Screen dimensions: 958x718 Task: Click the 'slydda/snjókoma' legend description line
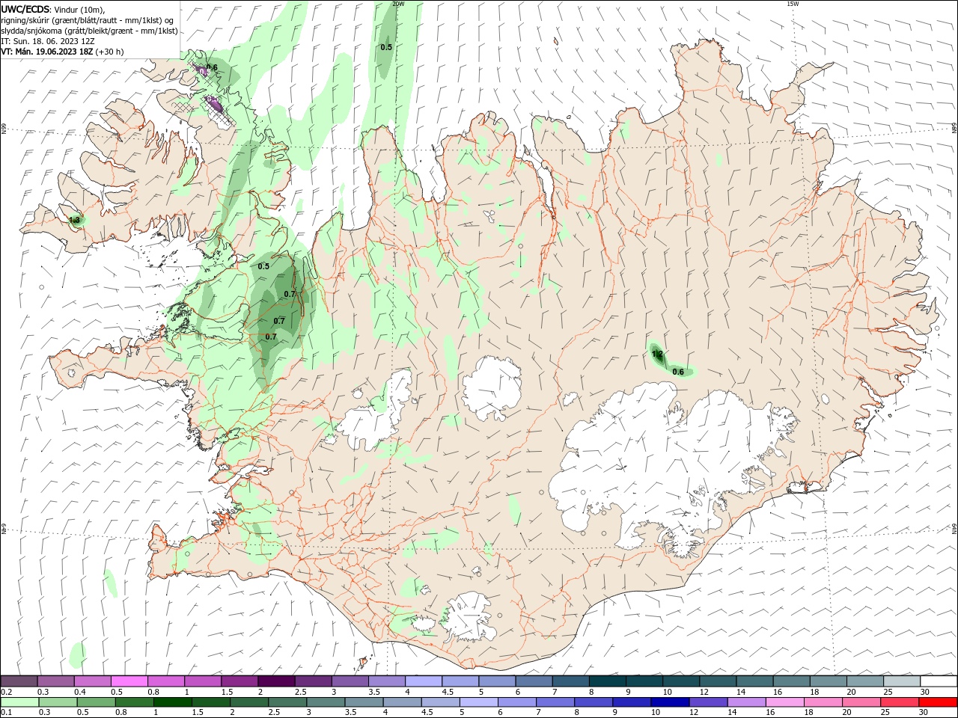[89, 31]
